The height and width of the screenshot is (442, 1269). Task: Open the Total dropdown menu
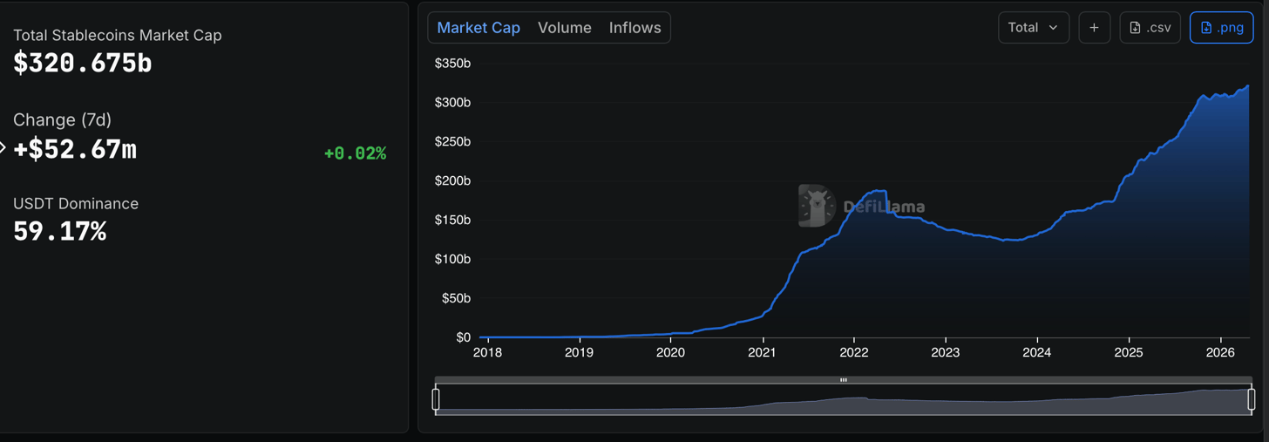click(1033, 28)
